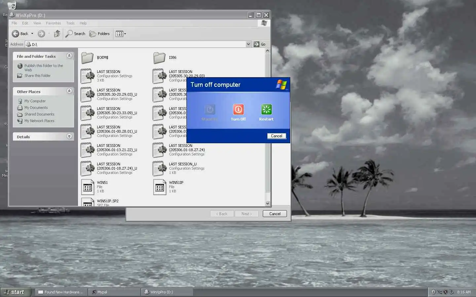Select the WIN51 file icon
This screenshot has height=297, width=476.
[x=88, y=187]
